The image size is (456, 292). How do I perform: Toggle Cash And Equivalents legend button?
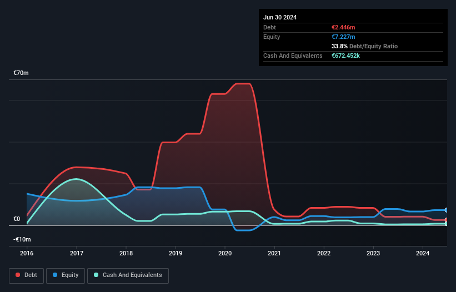coord(128,275)
